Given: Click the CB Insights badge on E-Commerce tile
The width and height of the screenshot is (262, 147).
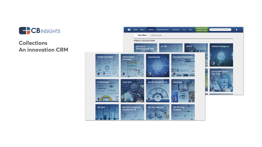Looking at the screenshot, I should click(99, 99).
